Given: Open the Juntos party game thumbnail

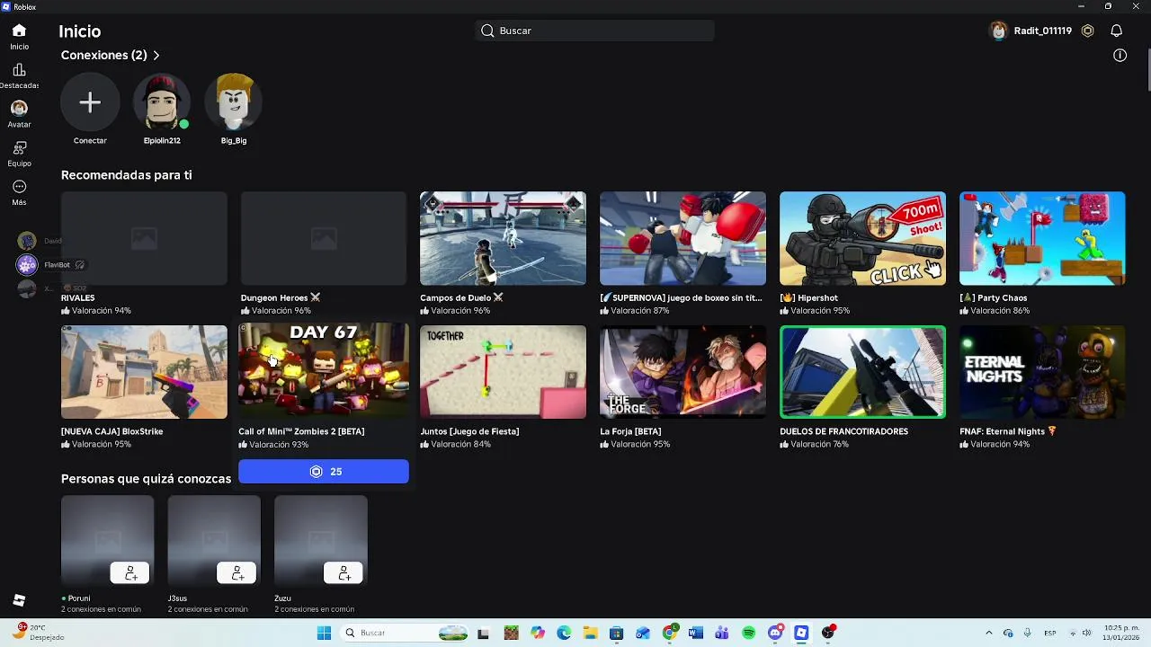Looking at the screenshot, I should (503, 372).
